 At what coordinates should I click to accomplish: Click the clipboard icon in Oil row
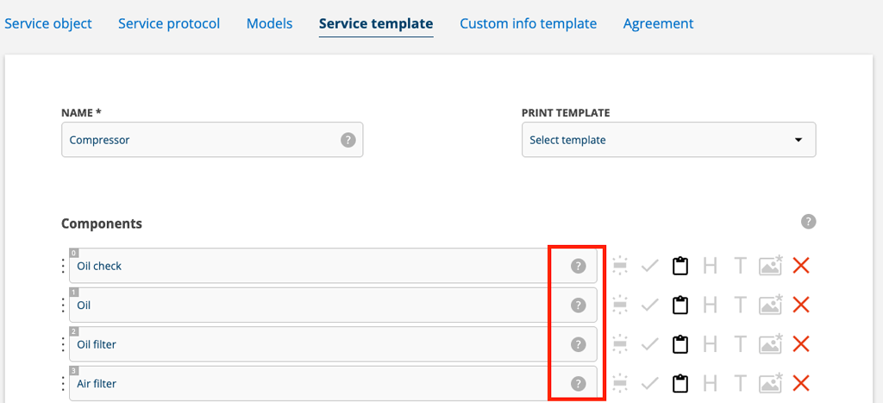tap(680, 305)
